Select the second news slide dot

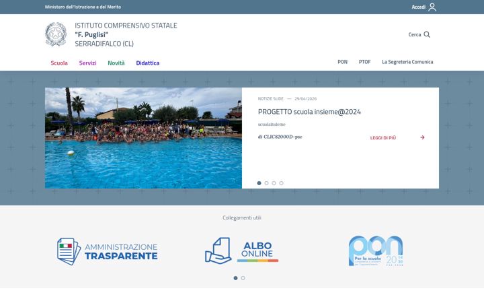(266, 183)
